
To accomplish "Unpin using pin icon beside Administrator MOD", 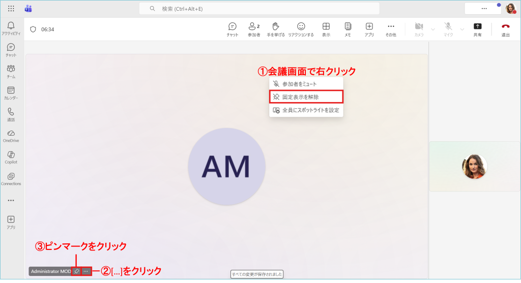I will point(76,271).
